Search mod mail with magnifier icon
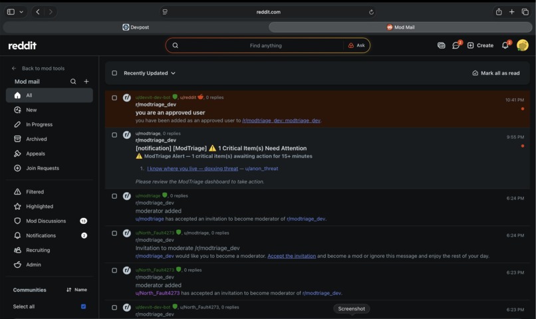Image resolution: width=536 pixels, height=319 pixels. click(x=73, y=81)
